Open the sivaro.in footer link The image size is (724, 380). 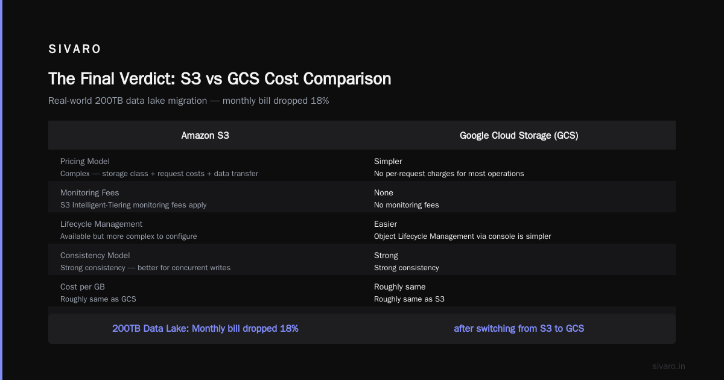pyautogui.click(x=668, y=366)
